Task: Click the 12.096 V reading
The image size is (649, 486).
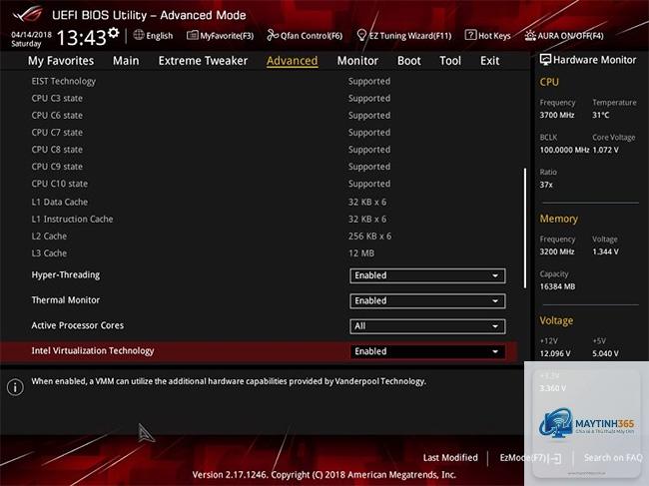Action: click(x=555, y=353)
